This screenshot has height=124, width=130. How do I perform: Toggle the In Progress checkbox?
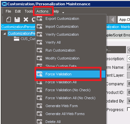[129, 109]
